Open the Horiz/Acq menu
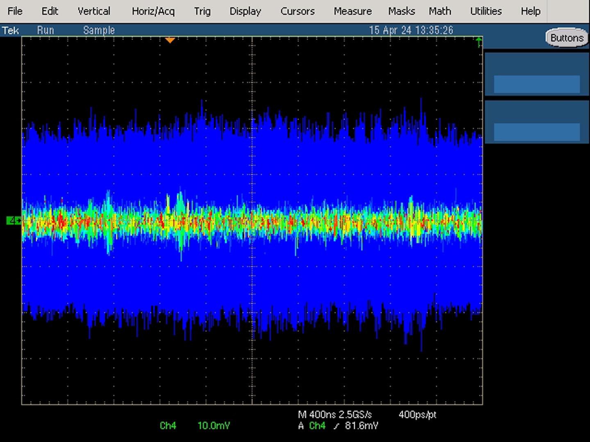The image size is (590, 442). click(153, 11)
